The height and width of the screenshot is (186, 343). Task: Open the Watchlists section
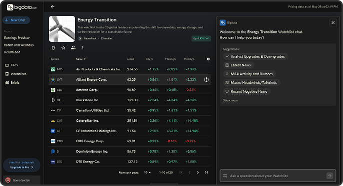pyautogui.click(x=15, y=74)
